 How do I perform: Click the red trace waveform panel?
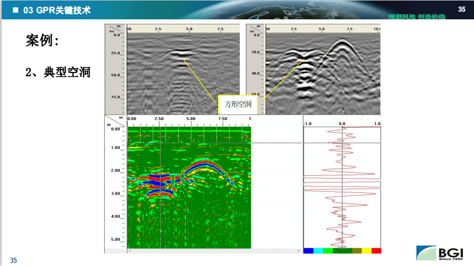coord(342,187)
